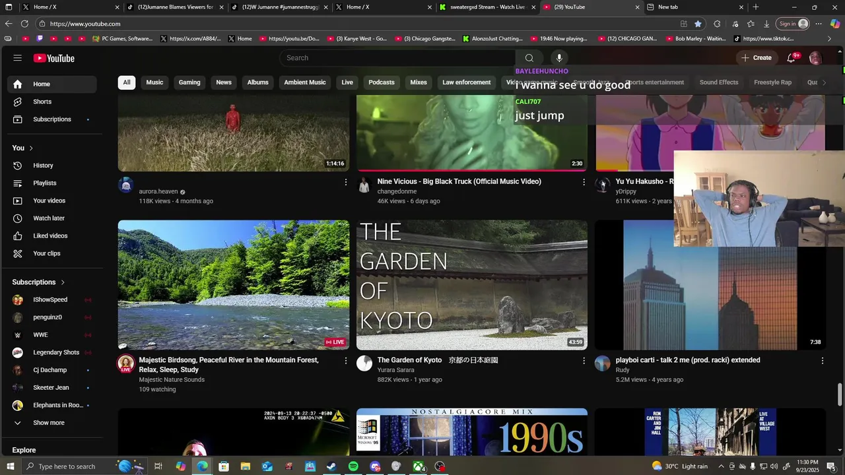Open the PC Games, Software bookmark
The image size is (845, 475).
tap(123, 39)
